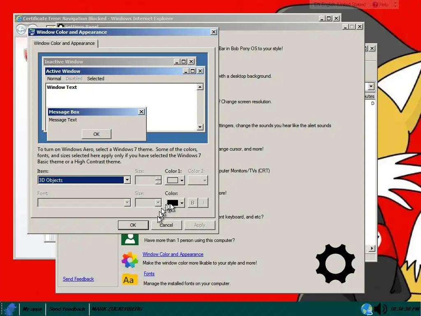Click the taskbar clock
Screen dimensions: 421x316
(405, 309)
